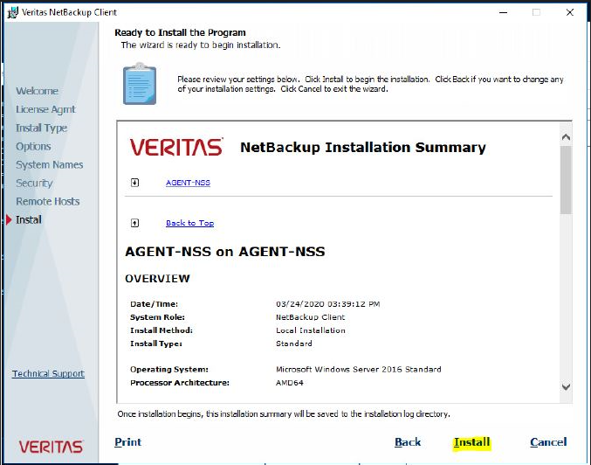Click the Install button to begin installation

pos(471,442)
